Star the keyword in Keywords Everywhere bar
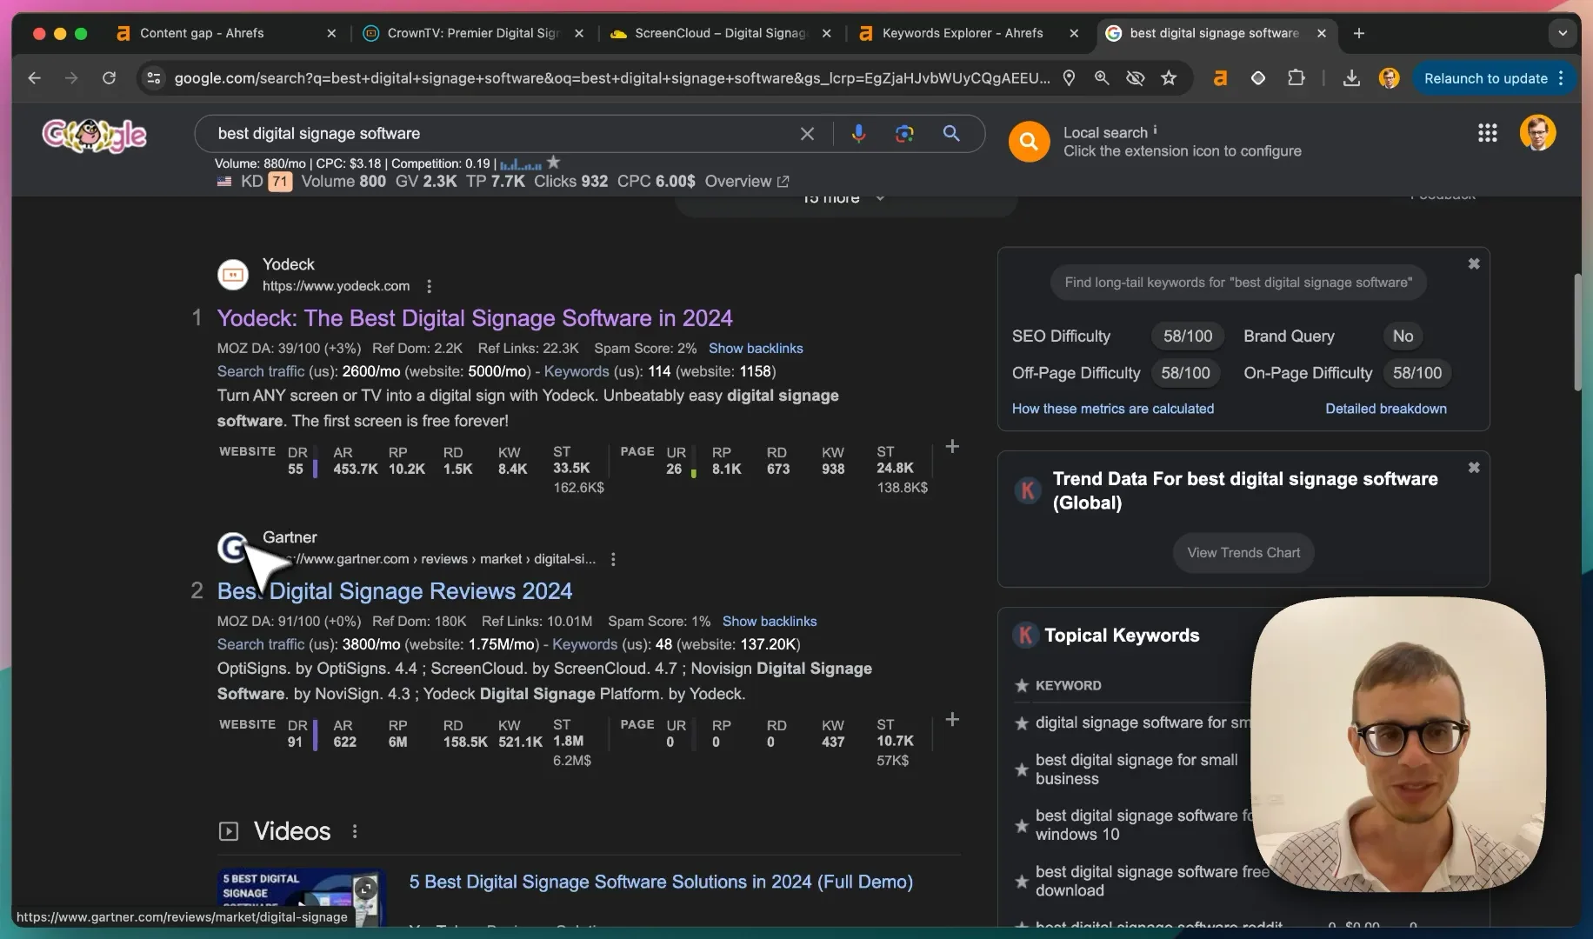1593x939 pixels. pyautogui.click(x=553, y=163)
